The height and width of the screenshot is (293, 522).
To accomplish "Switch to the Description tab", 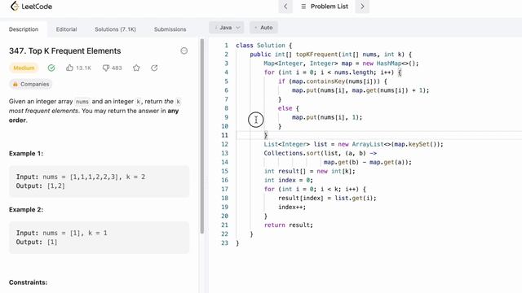I will [24, 29].
